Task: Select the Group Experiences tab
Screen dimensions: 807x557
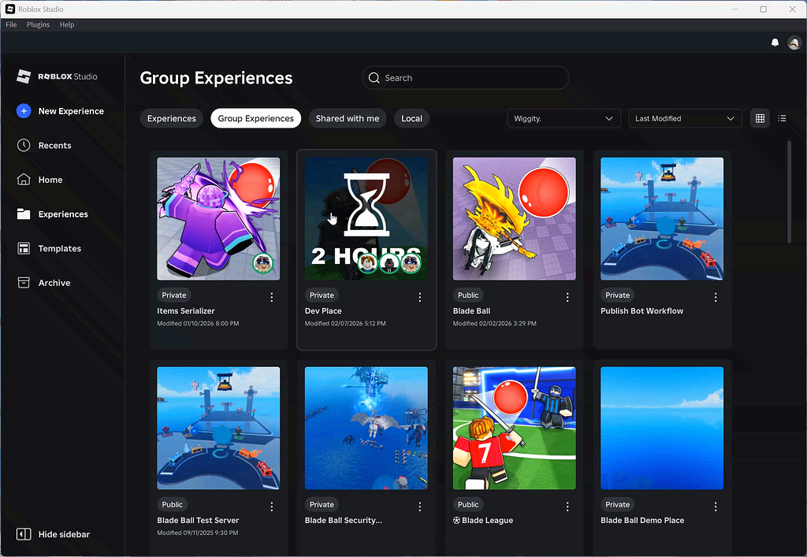Action: pos(256,118)
